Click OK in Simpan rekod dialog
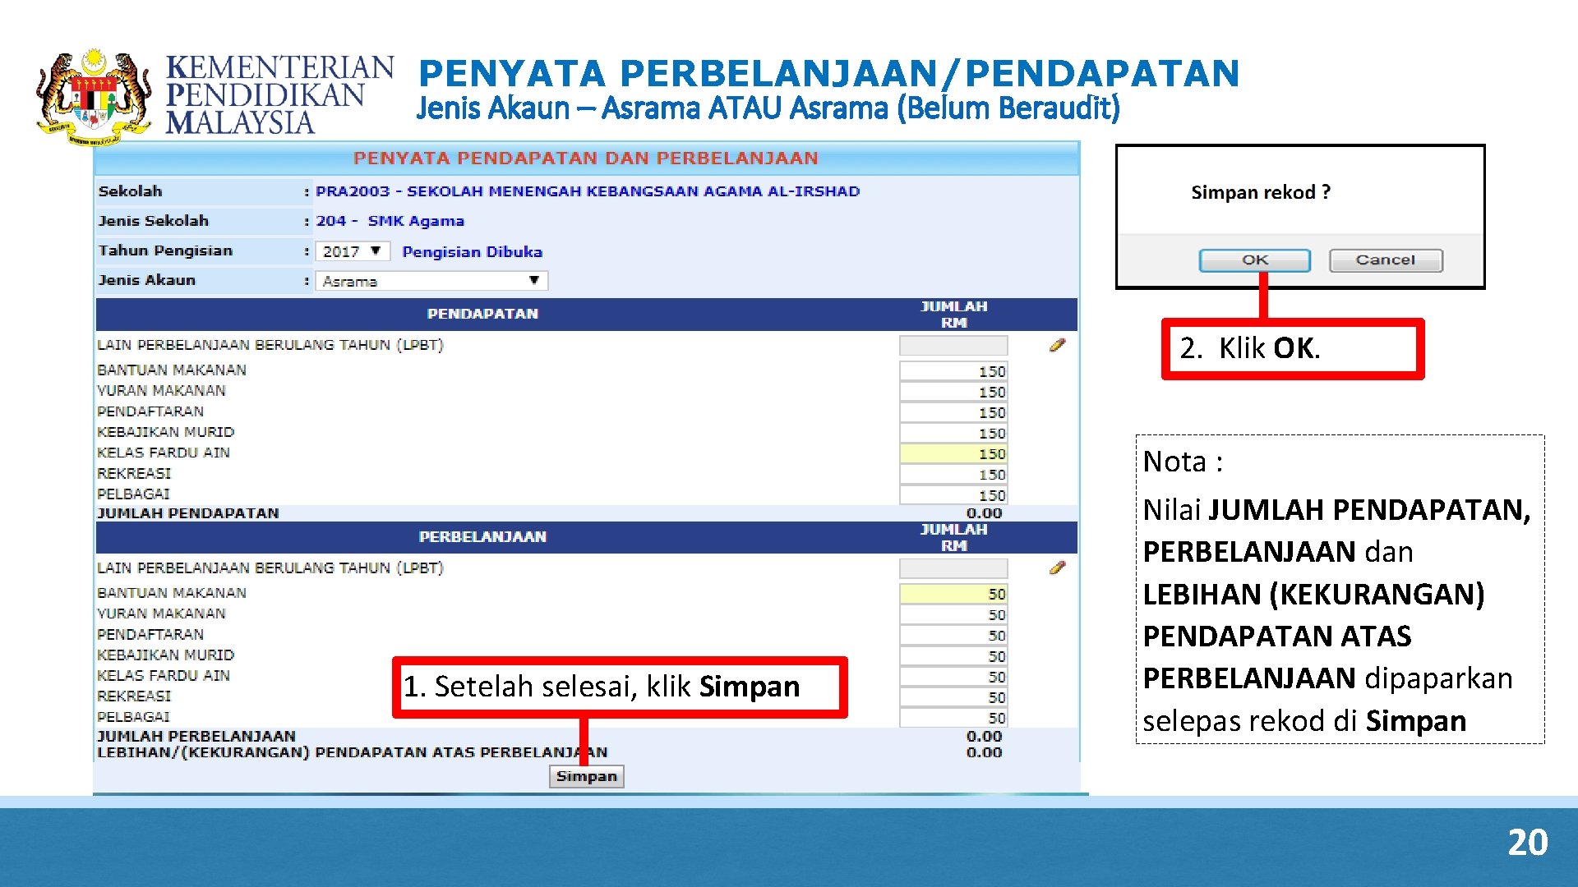 pos(1254,260)
